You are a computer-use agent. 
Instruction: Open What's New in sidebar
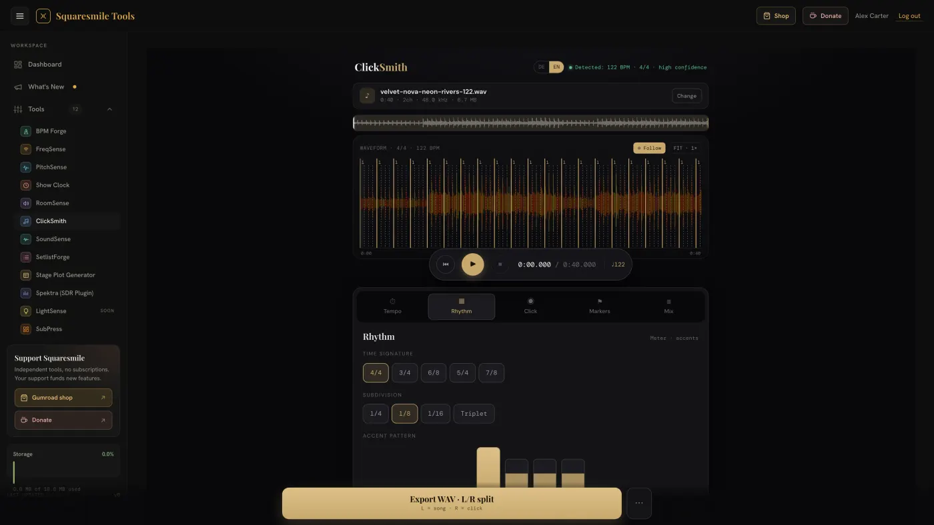coord(63,87)
